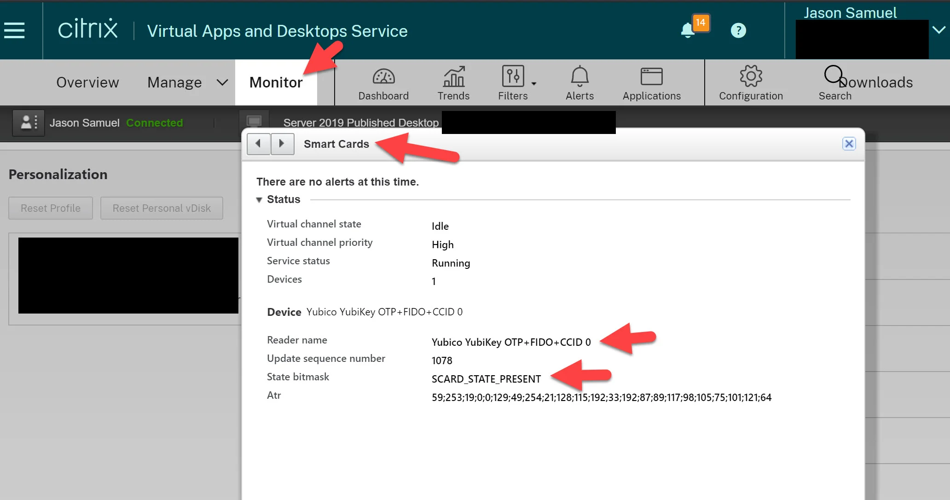Open the Manage tab

[x=174, y=82]
